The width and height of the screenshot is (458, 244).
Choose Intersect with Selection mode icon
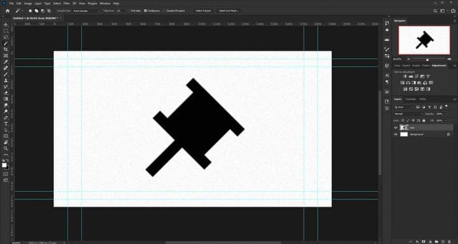(x=49, y=11)
